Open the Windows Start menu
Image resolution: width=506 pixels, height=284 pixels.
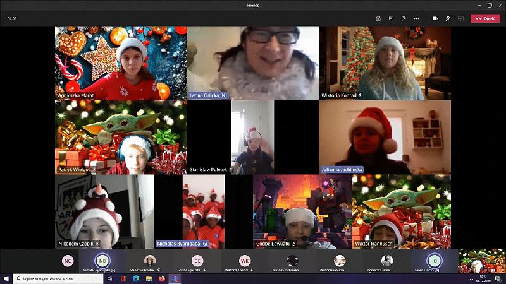[6, 278]
